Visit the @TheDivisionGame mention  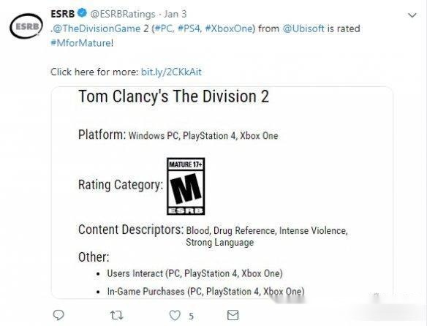pyautogui.click(x=96, y=29)
